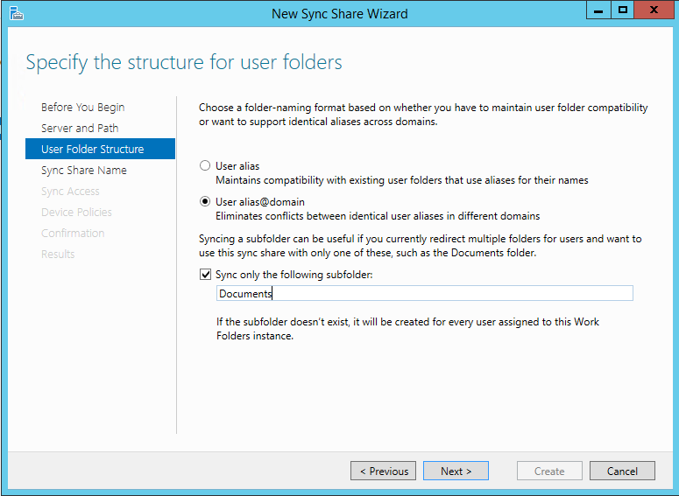The height and width of the screenshot is (496, 679).
Task: Maximize the wizard window
Action: pyautogui.click(x=623, y=10)
